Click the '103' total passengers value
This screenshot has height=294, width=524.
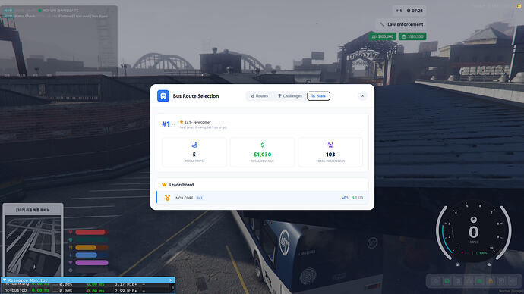coord(330,155)
